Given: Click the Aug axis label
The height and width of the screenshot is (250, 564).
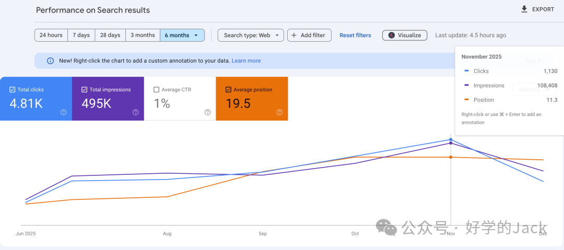Looking at the screenshot, I should point(167,234).
